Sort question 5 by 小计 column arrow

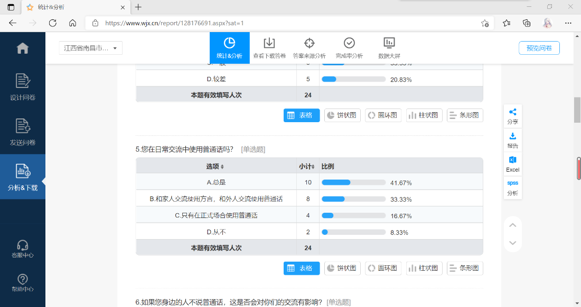click(x=313, y=167)
